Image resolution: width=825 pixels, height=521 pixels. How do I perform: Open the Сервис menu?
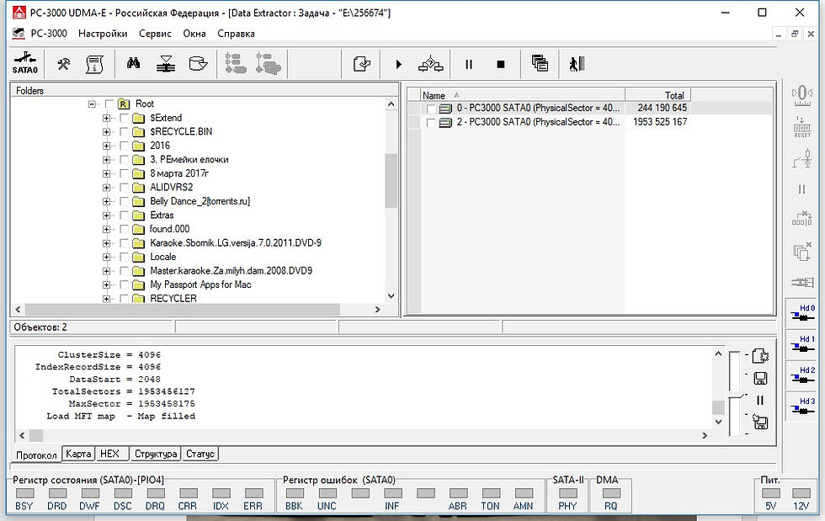[155, 33]
